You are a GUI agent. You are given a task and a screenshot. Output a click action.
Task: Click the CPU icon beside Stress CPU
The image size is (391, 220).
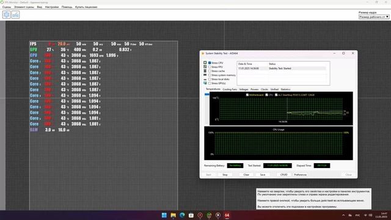pyautogui.click(x=205, y=62)
